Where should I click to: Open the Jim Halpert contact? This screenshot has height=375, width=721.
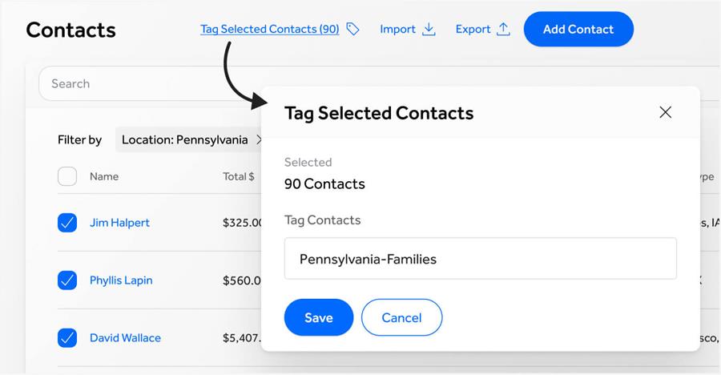click(x=119, y=223)
